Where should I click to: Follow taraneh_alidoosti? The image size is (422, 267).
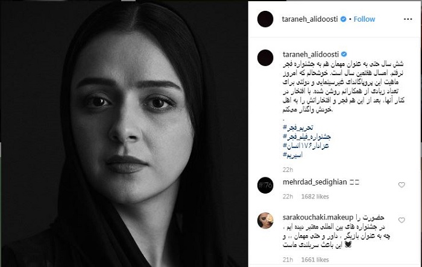364,19
